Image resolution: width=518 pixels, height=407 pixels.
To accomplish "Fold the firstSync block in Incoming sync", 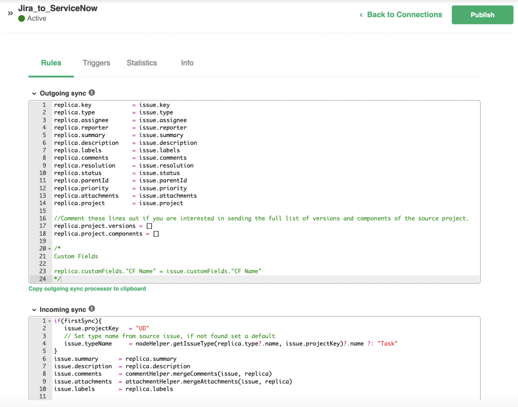I will (50, 321).
